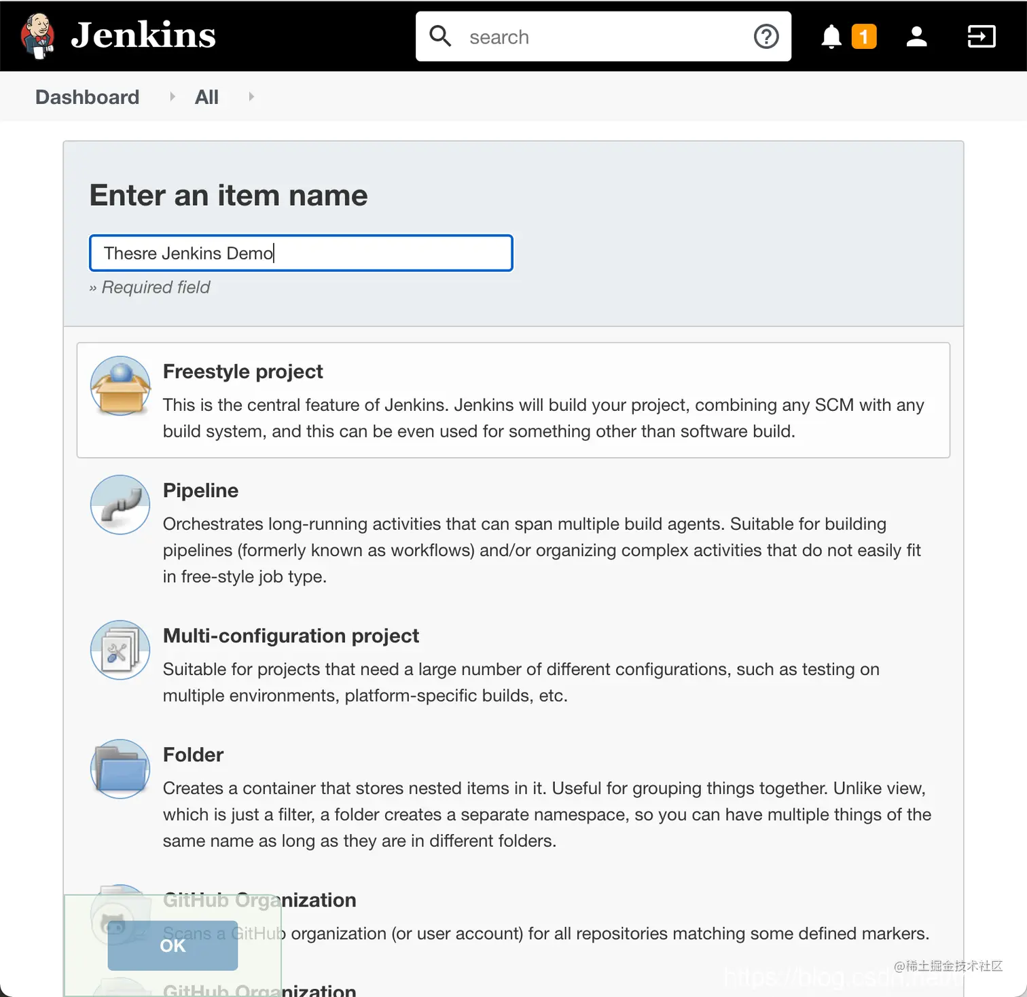The width and height of the screenshot is (1027, 997).
Task: Choose the Freestyle project heading
Action: coord(242,371)
